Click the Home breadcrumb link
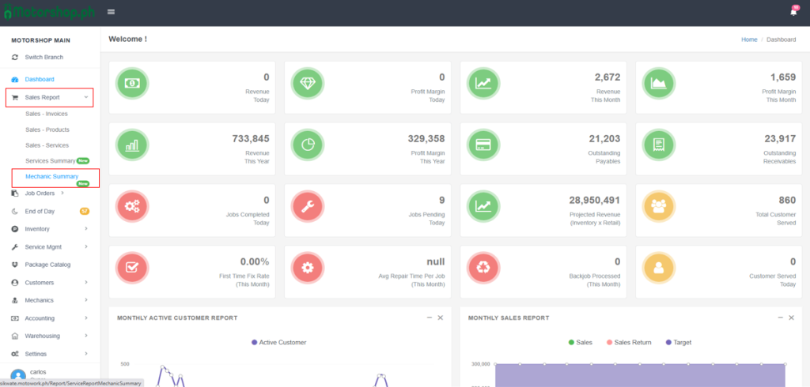Viewport: 810px width, 387px height. click(748, 39)
